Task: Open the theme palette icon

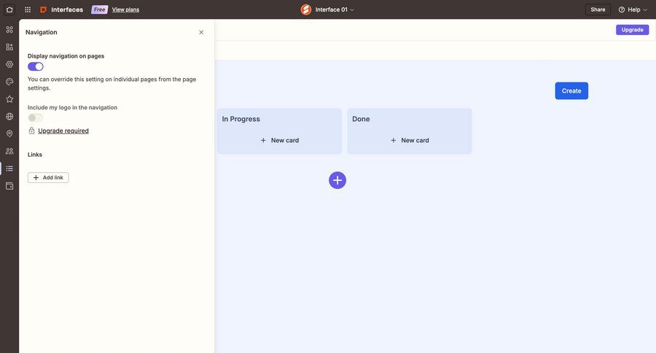Action: click(x=9, y=82)
